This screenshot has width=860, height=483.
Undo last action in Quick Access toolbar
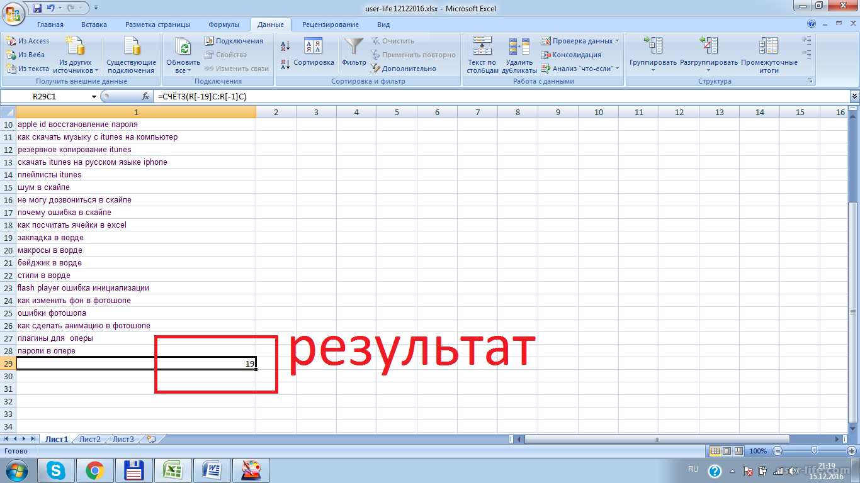tap(51, 8)
